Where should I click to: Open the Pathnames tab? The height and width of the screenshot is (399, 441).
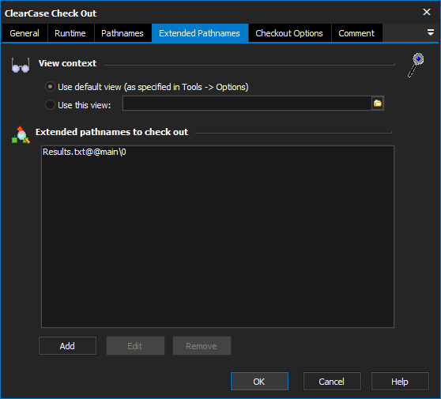[122, 33]
